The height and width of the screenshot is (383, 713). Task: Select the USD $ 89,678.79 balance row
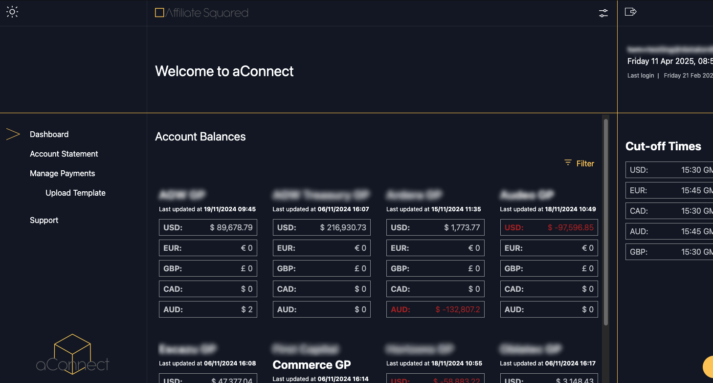pyautogui.click(x=208, y=227)
